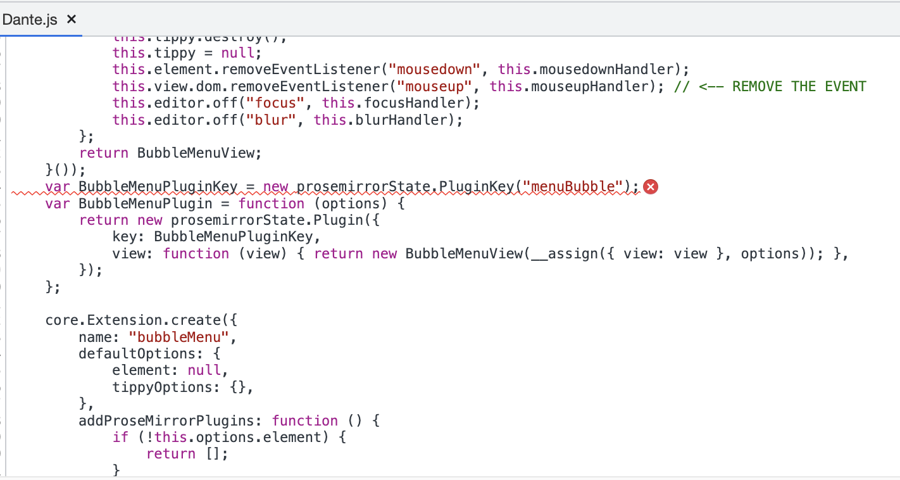The width and height of the screenshot is (900, 480).
Task: Click the "mousedown" string in removeEventListener line
Action: click(x=435, y=69)
